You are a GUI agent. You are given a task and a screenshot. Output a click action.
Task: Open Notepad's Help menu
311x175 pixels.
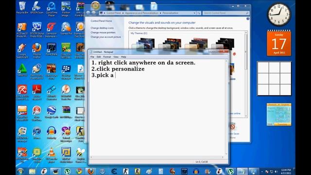pos(123,57)
